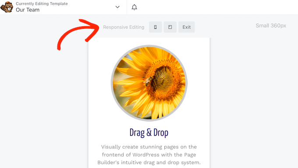The width and height of the screenshot is (298, 168).
Task: Select the circular sunflower photo
Action: click(x=149, y=83)
